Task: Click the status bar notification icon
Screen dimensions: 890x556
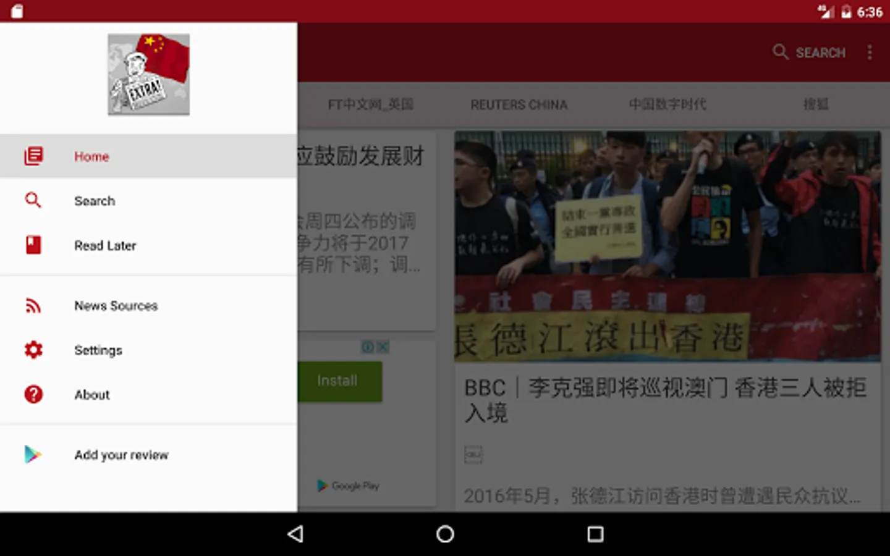Action: [x=17, y=11]
